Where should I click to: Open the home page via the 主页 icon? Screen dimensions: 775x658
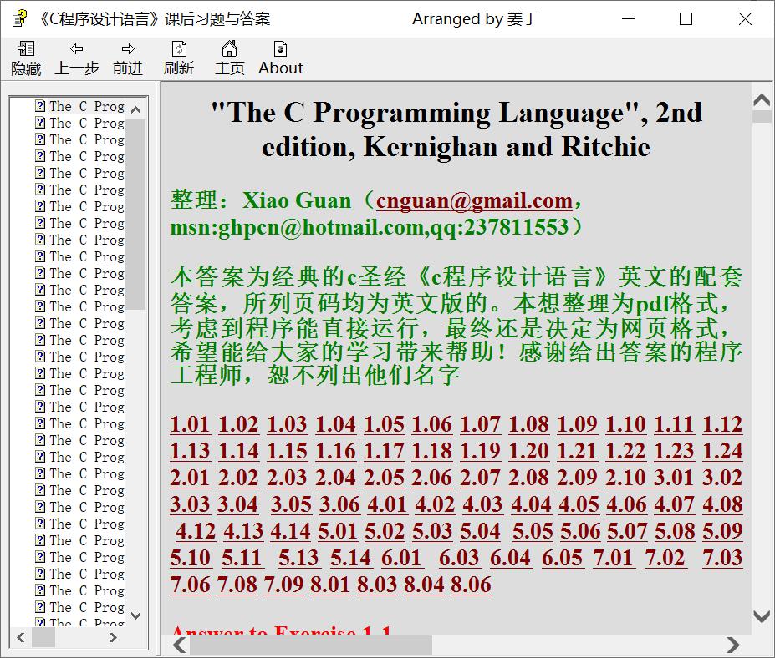[x=229, y=49]
